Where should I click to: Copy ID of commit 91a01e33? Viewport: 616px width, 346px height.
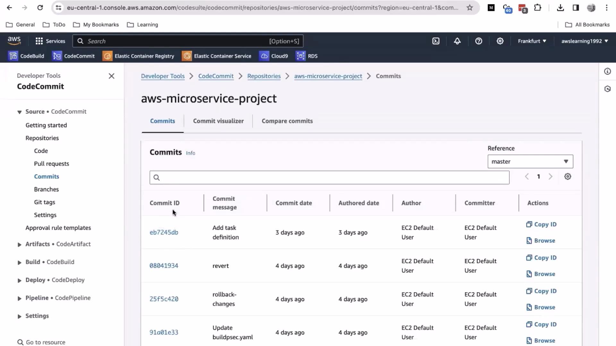tap(541, 324)
